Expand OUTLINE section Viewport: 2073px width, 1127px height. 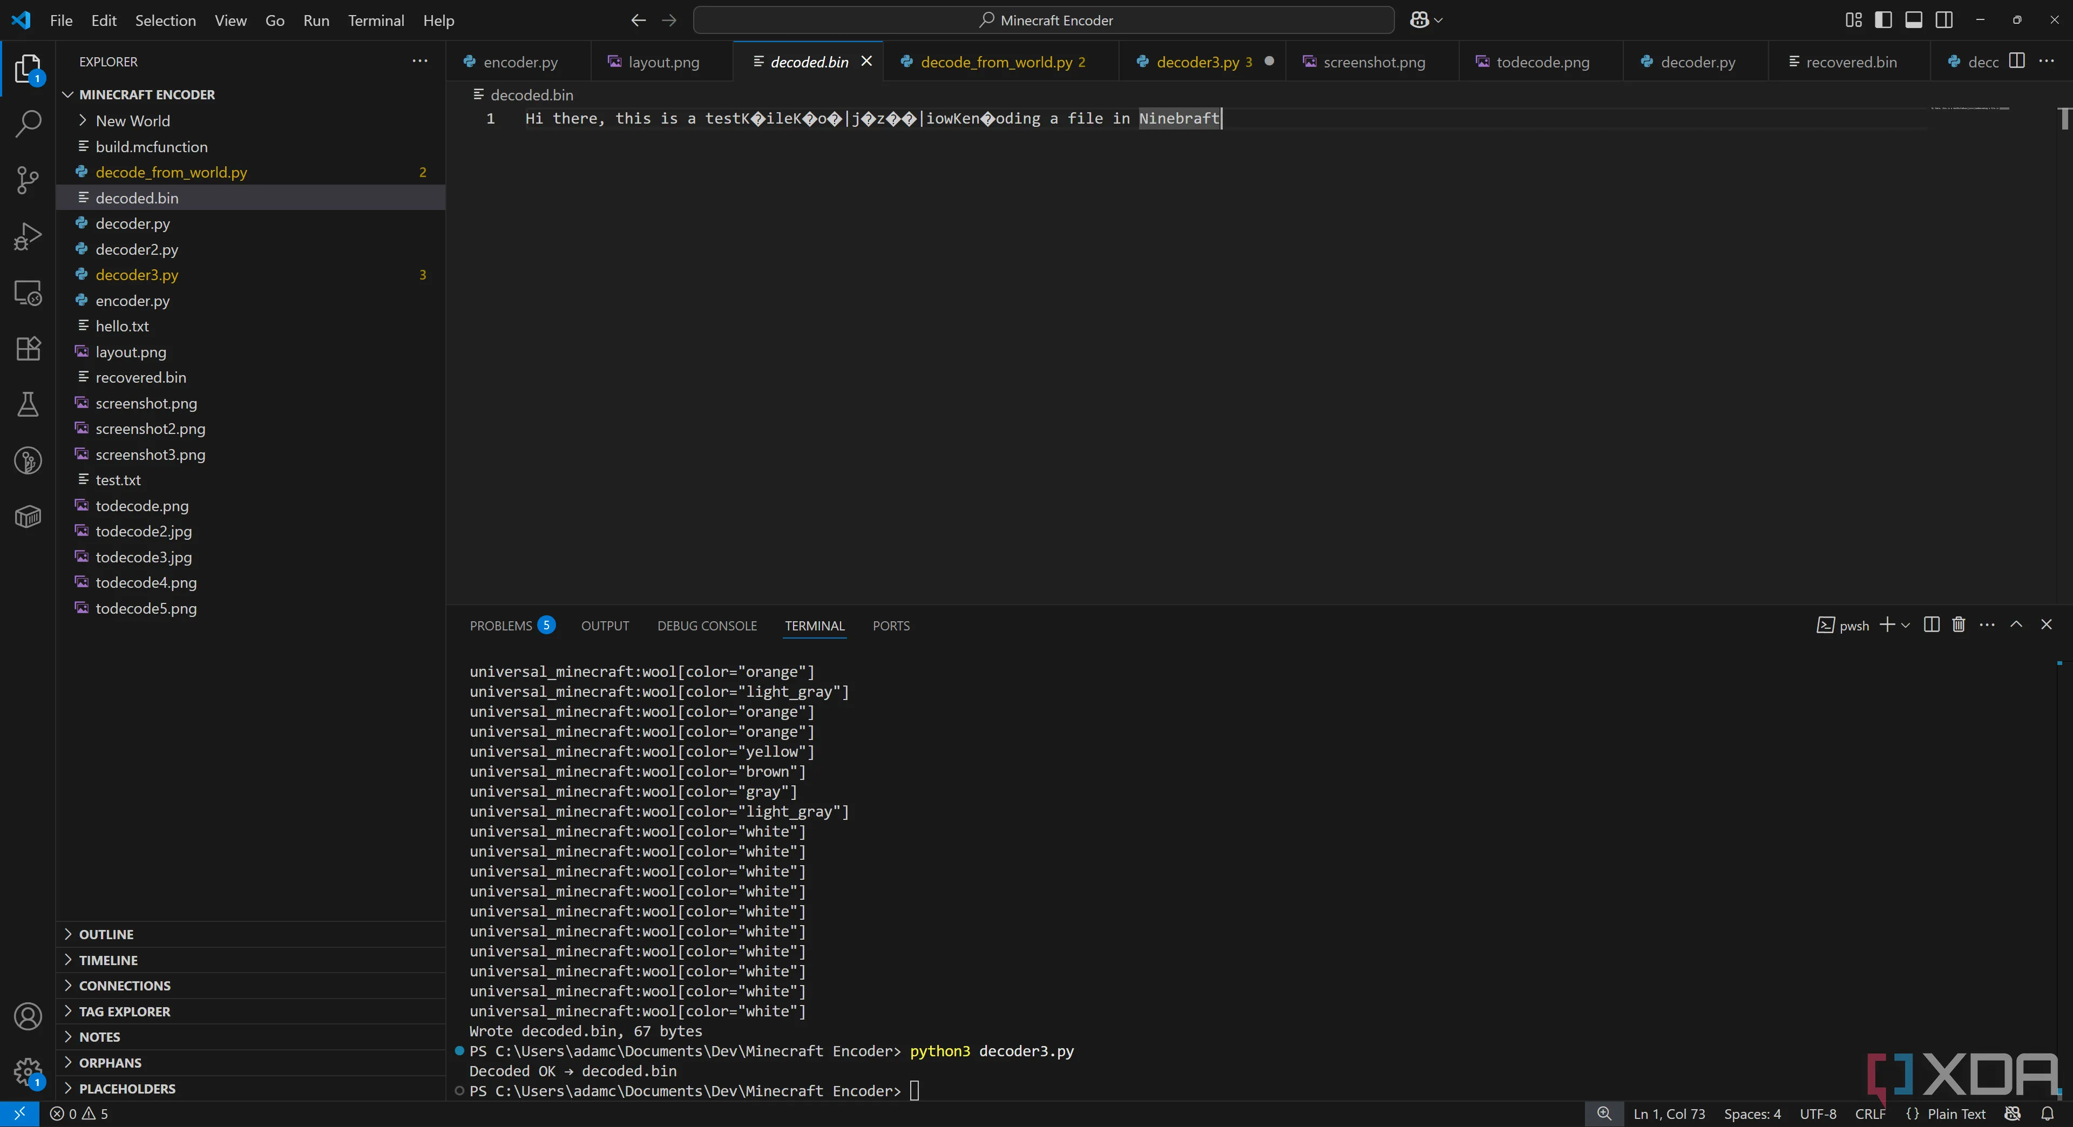coord(251,934)
